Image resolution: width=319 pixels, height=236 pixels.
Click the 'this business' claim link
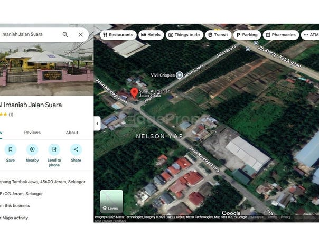coord(15,206)
